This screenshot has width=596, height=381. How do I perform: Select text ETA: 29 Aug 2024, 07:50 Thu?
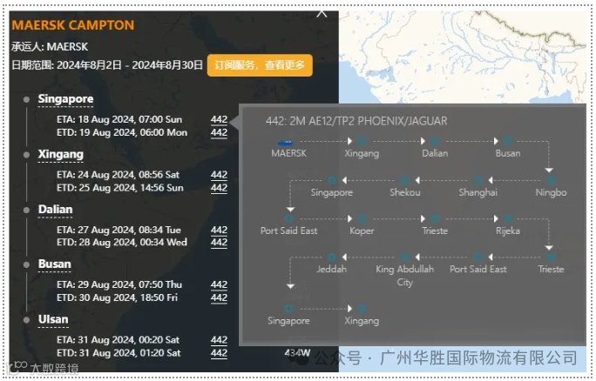tap(119, 284)
